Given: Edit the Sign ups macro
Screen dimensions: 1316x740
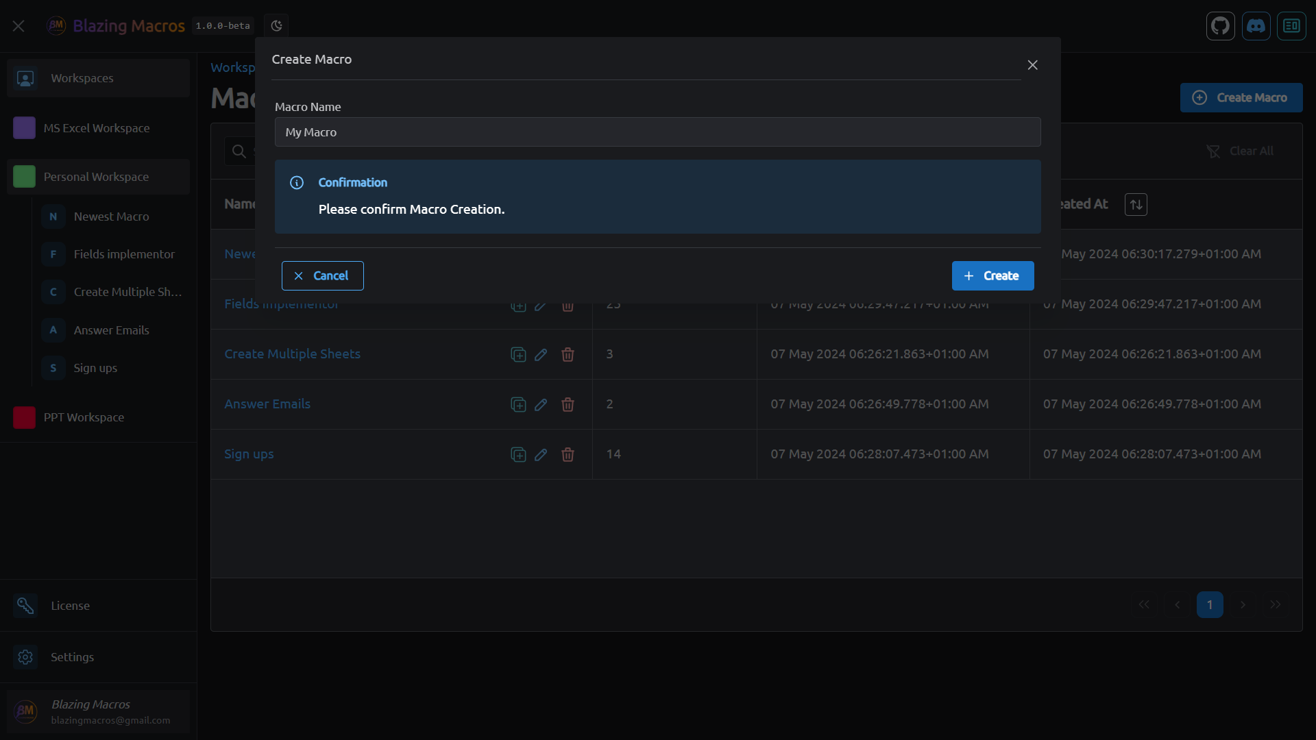Looking at the screenshot, I should tap(541, 454).
